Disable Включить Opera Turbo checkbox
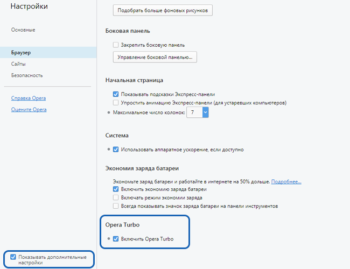 [x=116, y=239]
